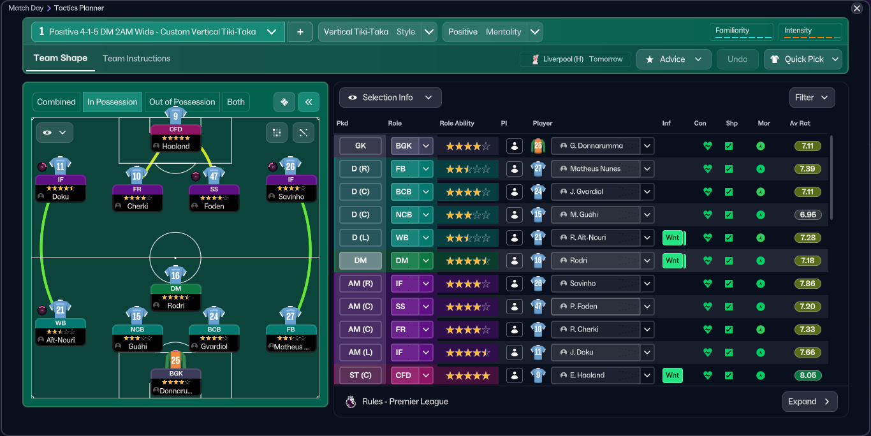Open player instructions icon for Rodri row
The width and height of the screenshot is (871, 436).
(515, 261)
